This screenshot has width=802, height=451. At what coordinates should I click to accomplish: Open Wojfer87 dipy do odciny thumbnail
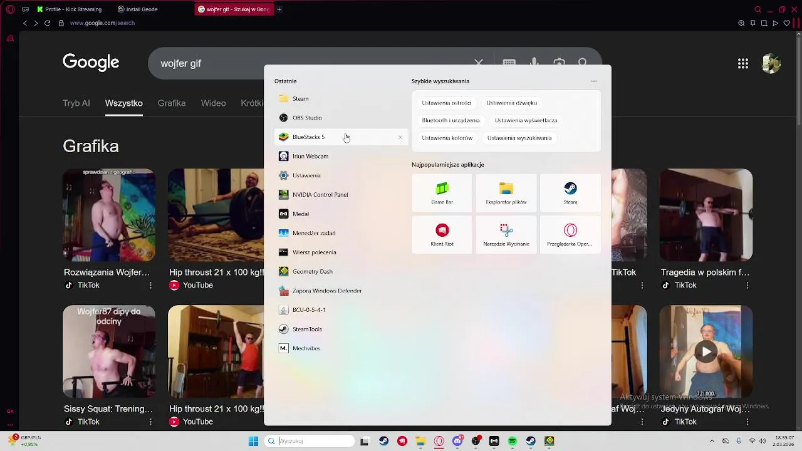(x=109, y=351)
